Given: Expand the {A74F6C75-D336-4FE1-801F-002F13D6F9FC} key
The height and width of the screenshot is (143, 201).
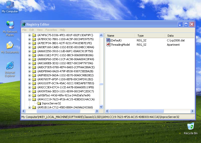Looking at the screenshot, I should pos(29,35).
